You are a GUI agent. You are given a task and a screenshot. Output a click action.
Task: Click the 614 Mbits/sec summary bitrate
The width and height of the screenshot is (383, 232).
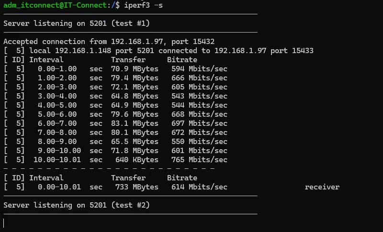pyautogui.click(x=199, y=187)
